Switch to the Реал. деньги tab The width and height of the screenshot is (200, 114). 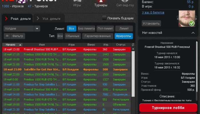18,19
